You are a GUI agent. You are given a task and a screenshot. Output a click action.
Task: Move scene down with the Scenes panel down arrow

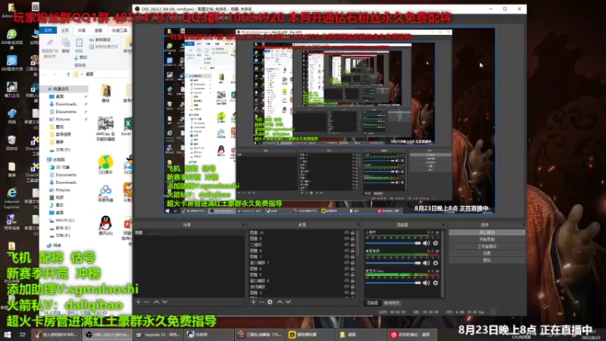click(x=165, y=302)
